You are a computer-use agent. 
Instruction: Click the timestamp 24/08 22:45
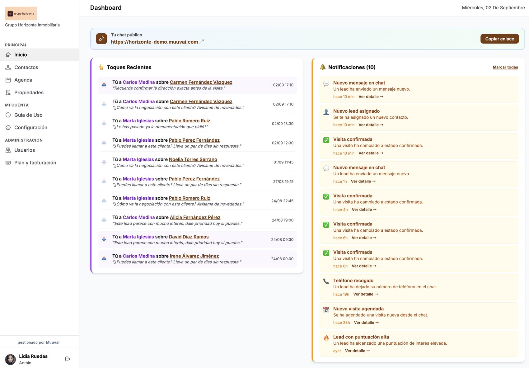[282, 201]
